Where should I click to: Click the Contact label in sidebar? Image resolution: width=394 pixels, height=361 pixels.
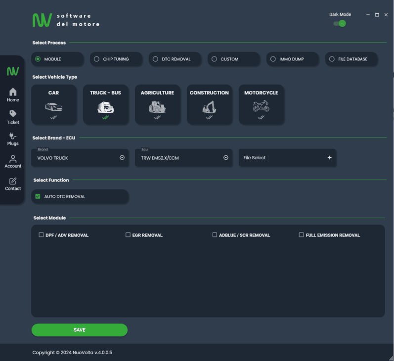(13, 188)
